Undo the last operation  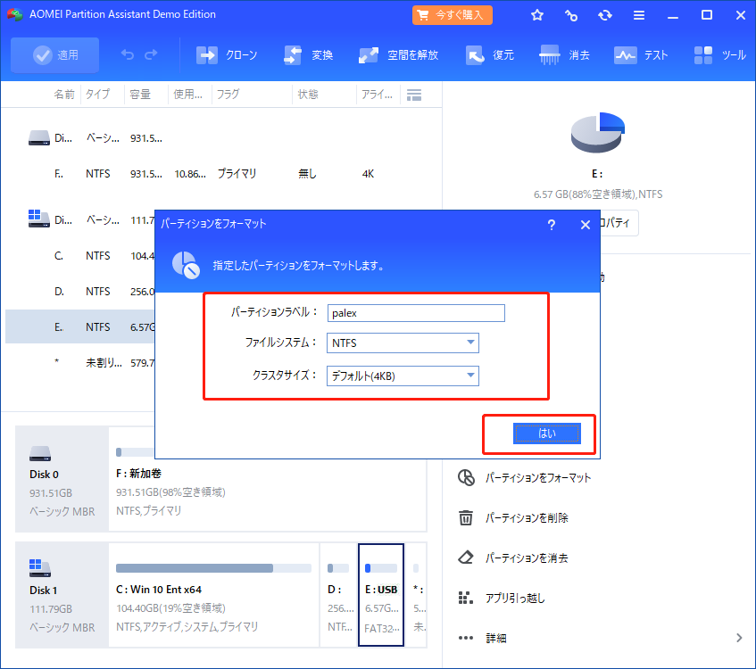coord(128,55)
